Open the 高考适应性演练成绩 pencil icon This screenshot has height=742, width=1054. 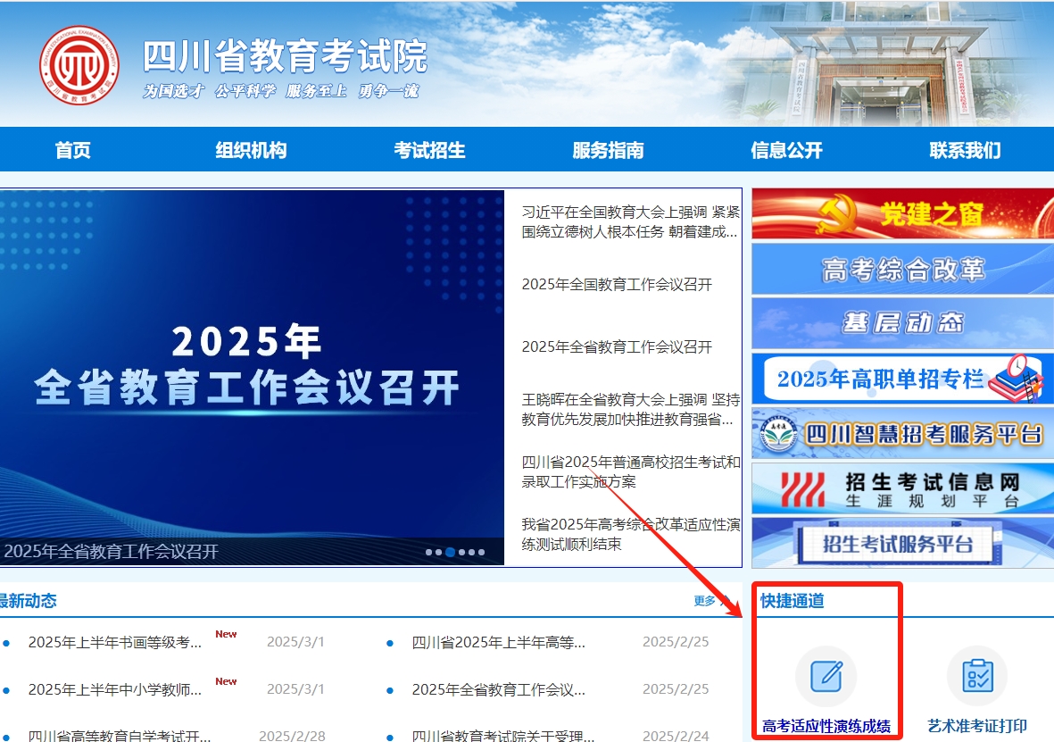tap(826, 676)
